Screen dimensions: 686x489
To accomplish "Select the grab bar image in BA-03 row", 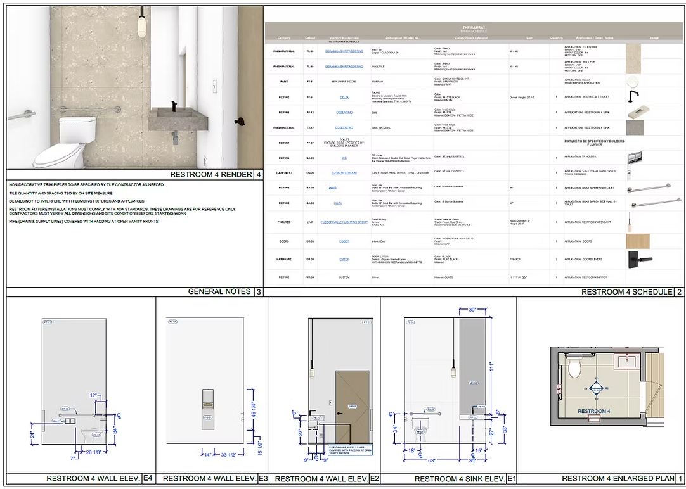I will (x=656, y=203).
